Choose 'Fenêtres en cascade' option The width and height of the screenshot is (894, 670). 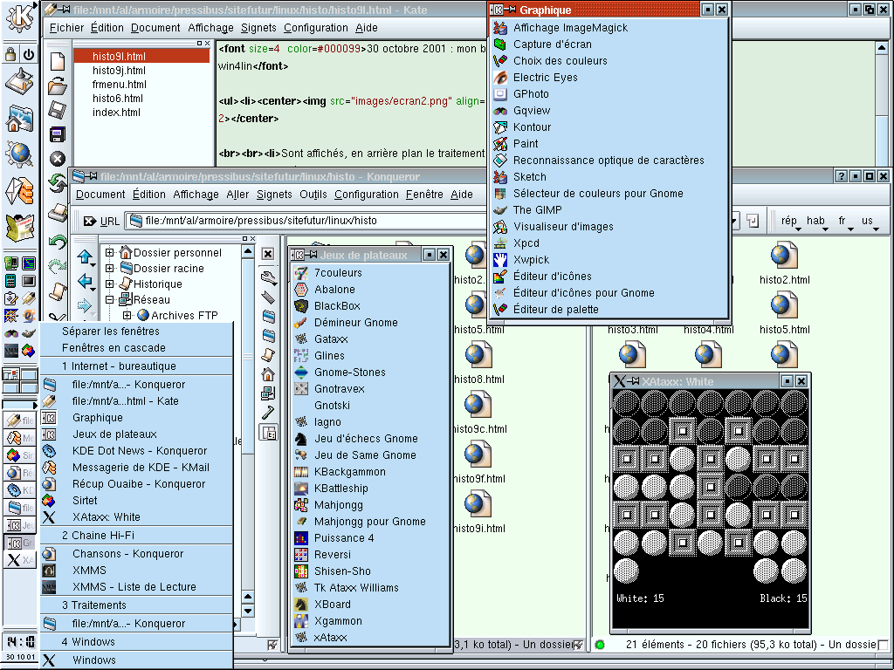[x=113, y=347]
